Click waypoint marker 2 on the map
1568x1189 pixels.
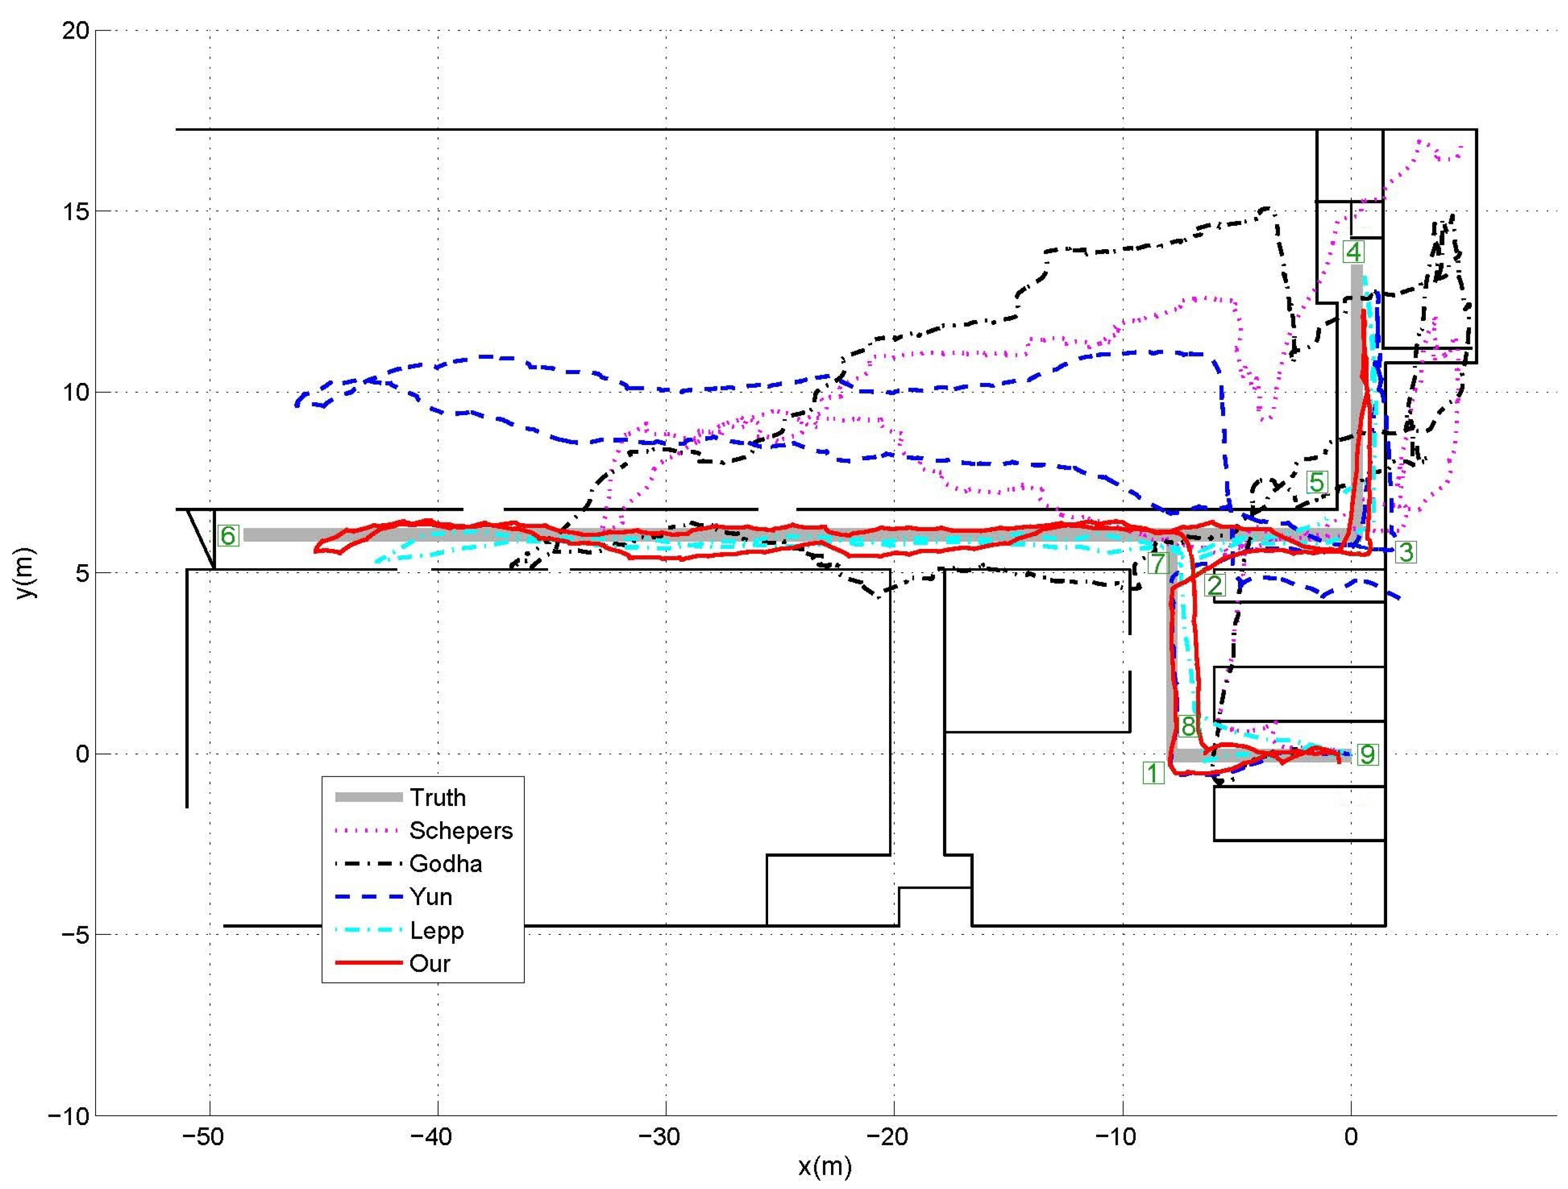click(1215, 585)
